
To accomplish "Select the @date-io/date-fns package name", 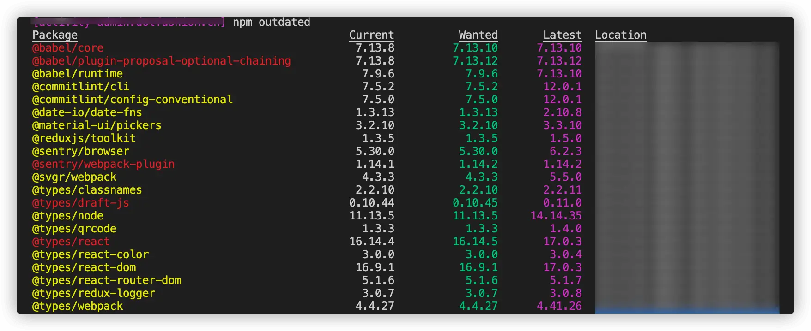I will click(87, 112).
